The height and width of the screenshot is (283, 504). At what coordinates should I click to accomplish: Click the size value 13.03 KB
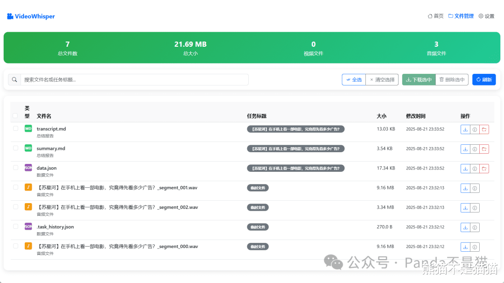coord(386,129)
